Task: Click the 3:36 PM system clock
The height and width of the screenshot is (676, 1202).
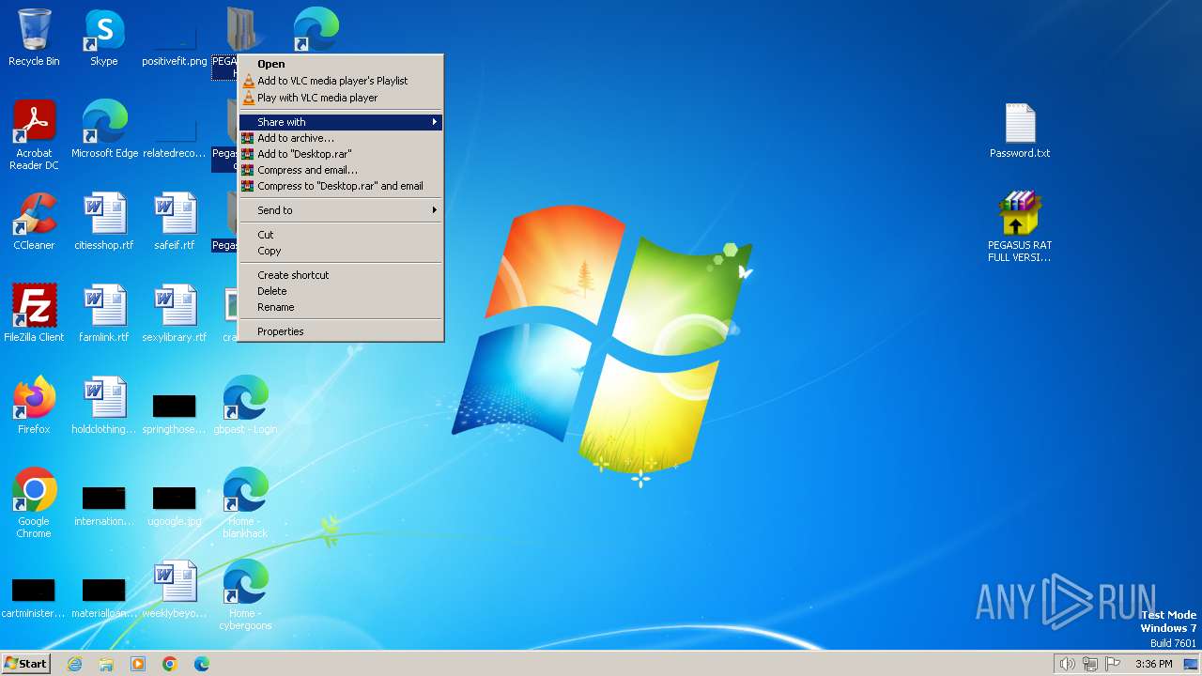Action: tap(1153, 664)
